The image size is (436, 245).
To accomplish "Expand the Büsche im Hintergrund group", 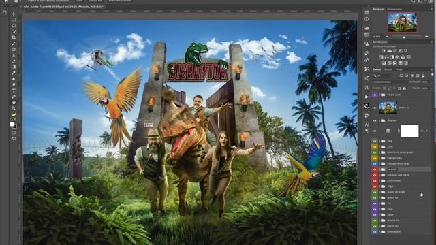I will coord(380,152).
